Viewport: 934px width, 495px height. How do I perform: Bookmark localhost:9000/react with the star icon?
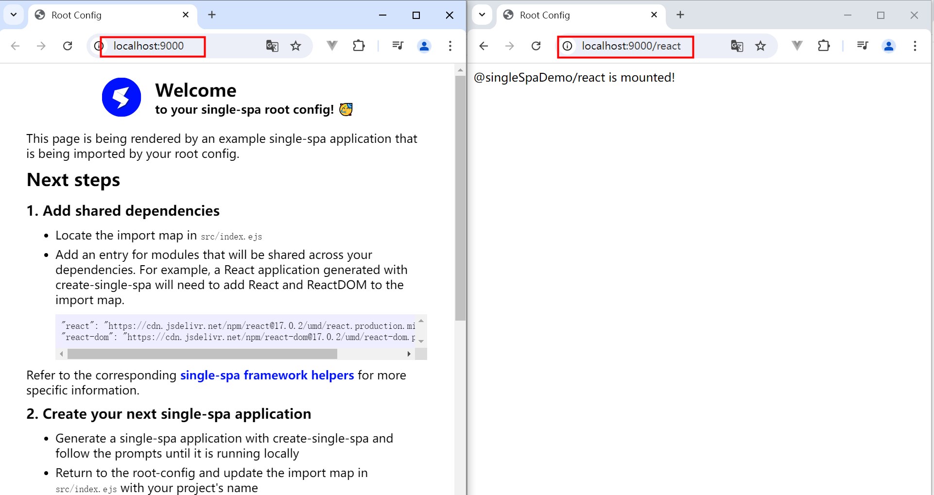[761, 46]
